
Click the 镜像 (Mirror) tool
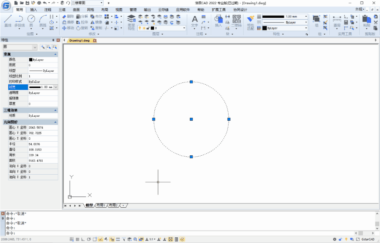[97, 22]
